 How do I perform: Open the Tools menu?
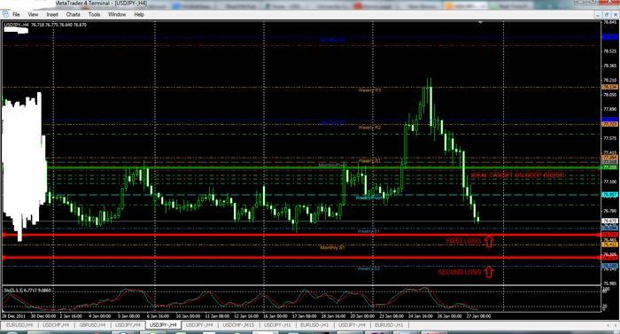tap(94, 14)
